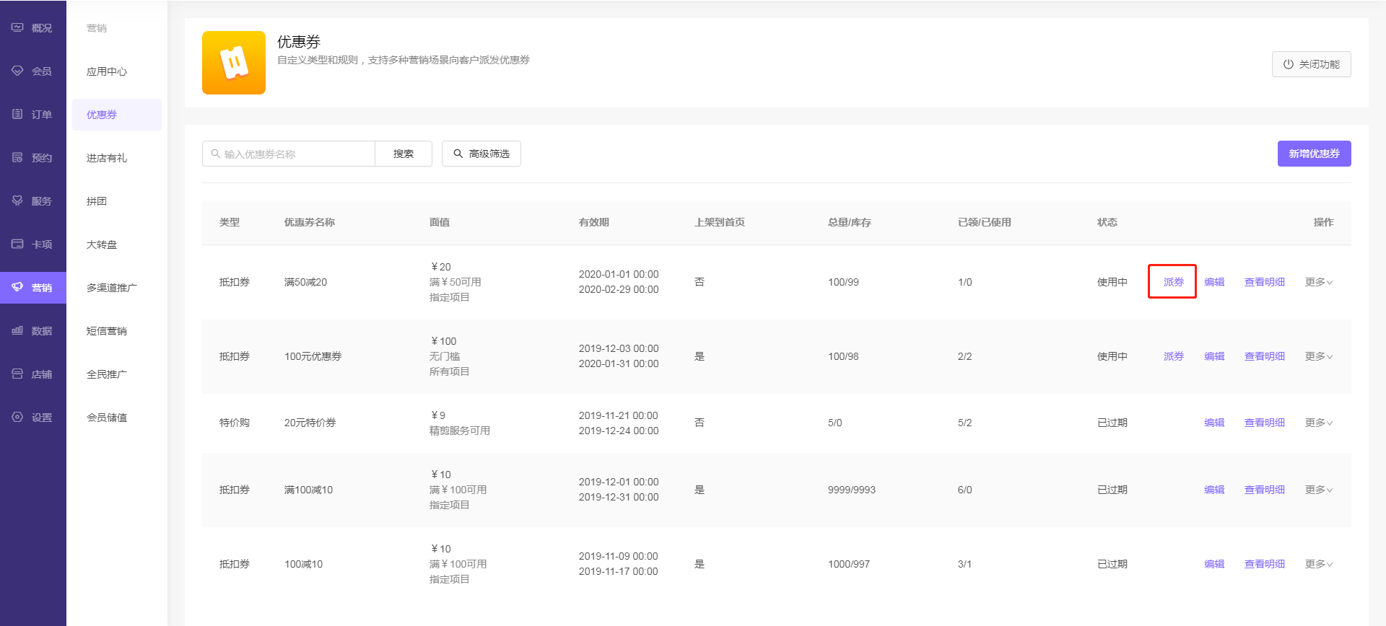Viewport: 1386px width, 626px height.
Task: Click 编辑 for 满50减20 coupon
Action: tap(1214, 282)
